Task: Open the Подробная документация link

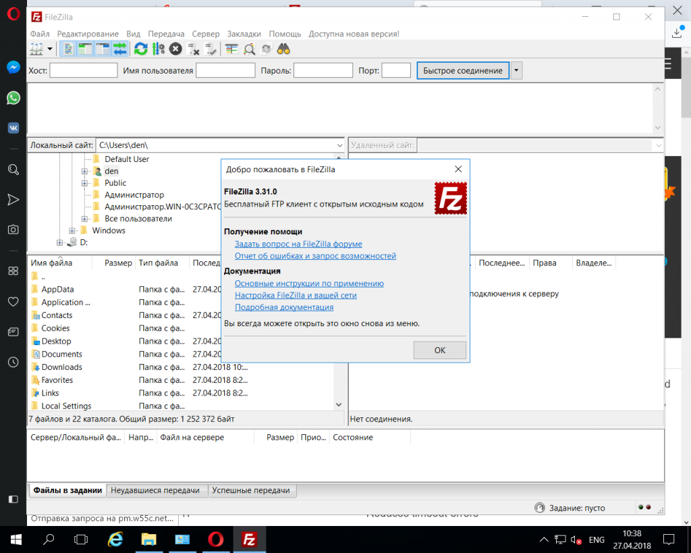Action: coord(284,307)
